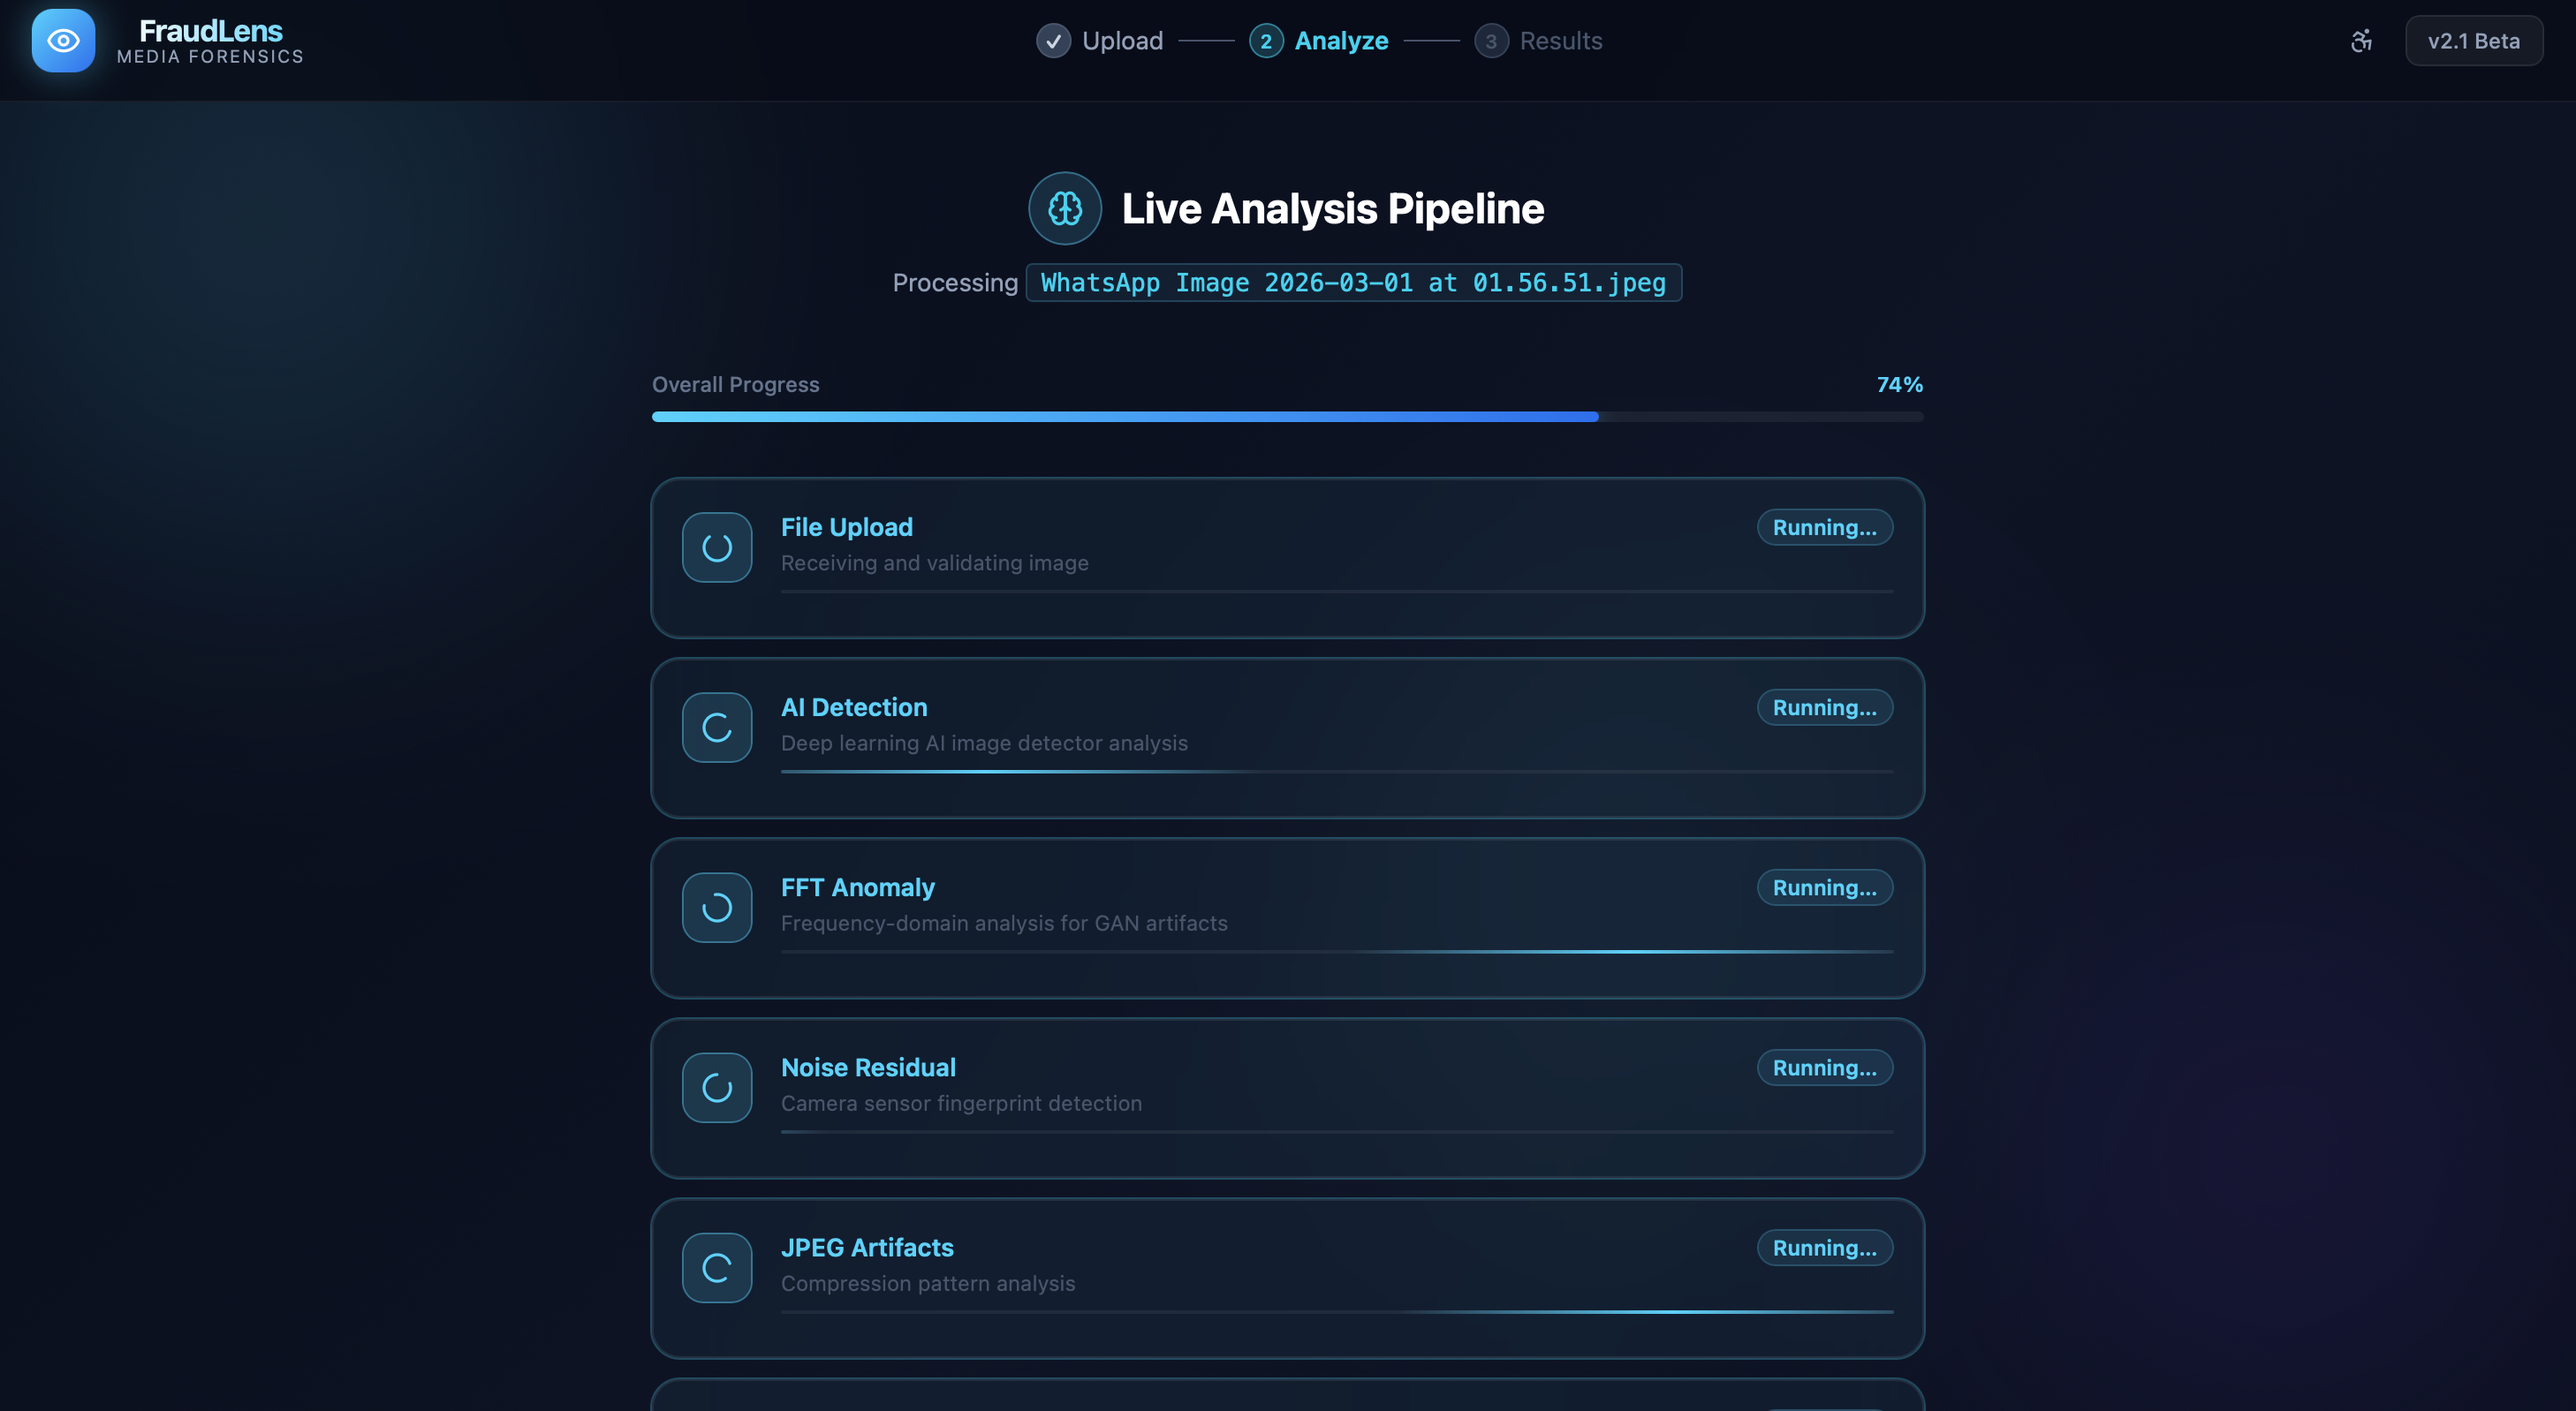Screen dimensions: 2576x1411
Task: Click the Overall Progress bar
Action: coord(1287,417)
